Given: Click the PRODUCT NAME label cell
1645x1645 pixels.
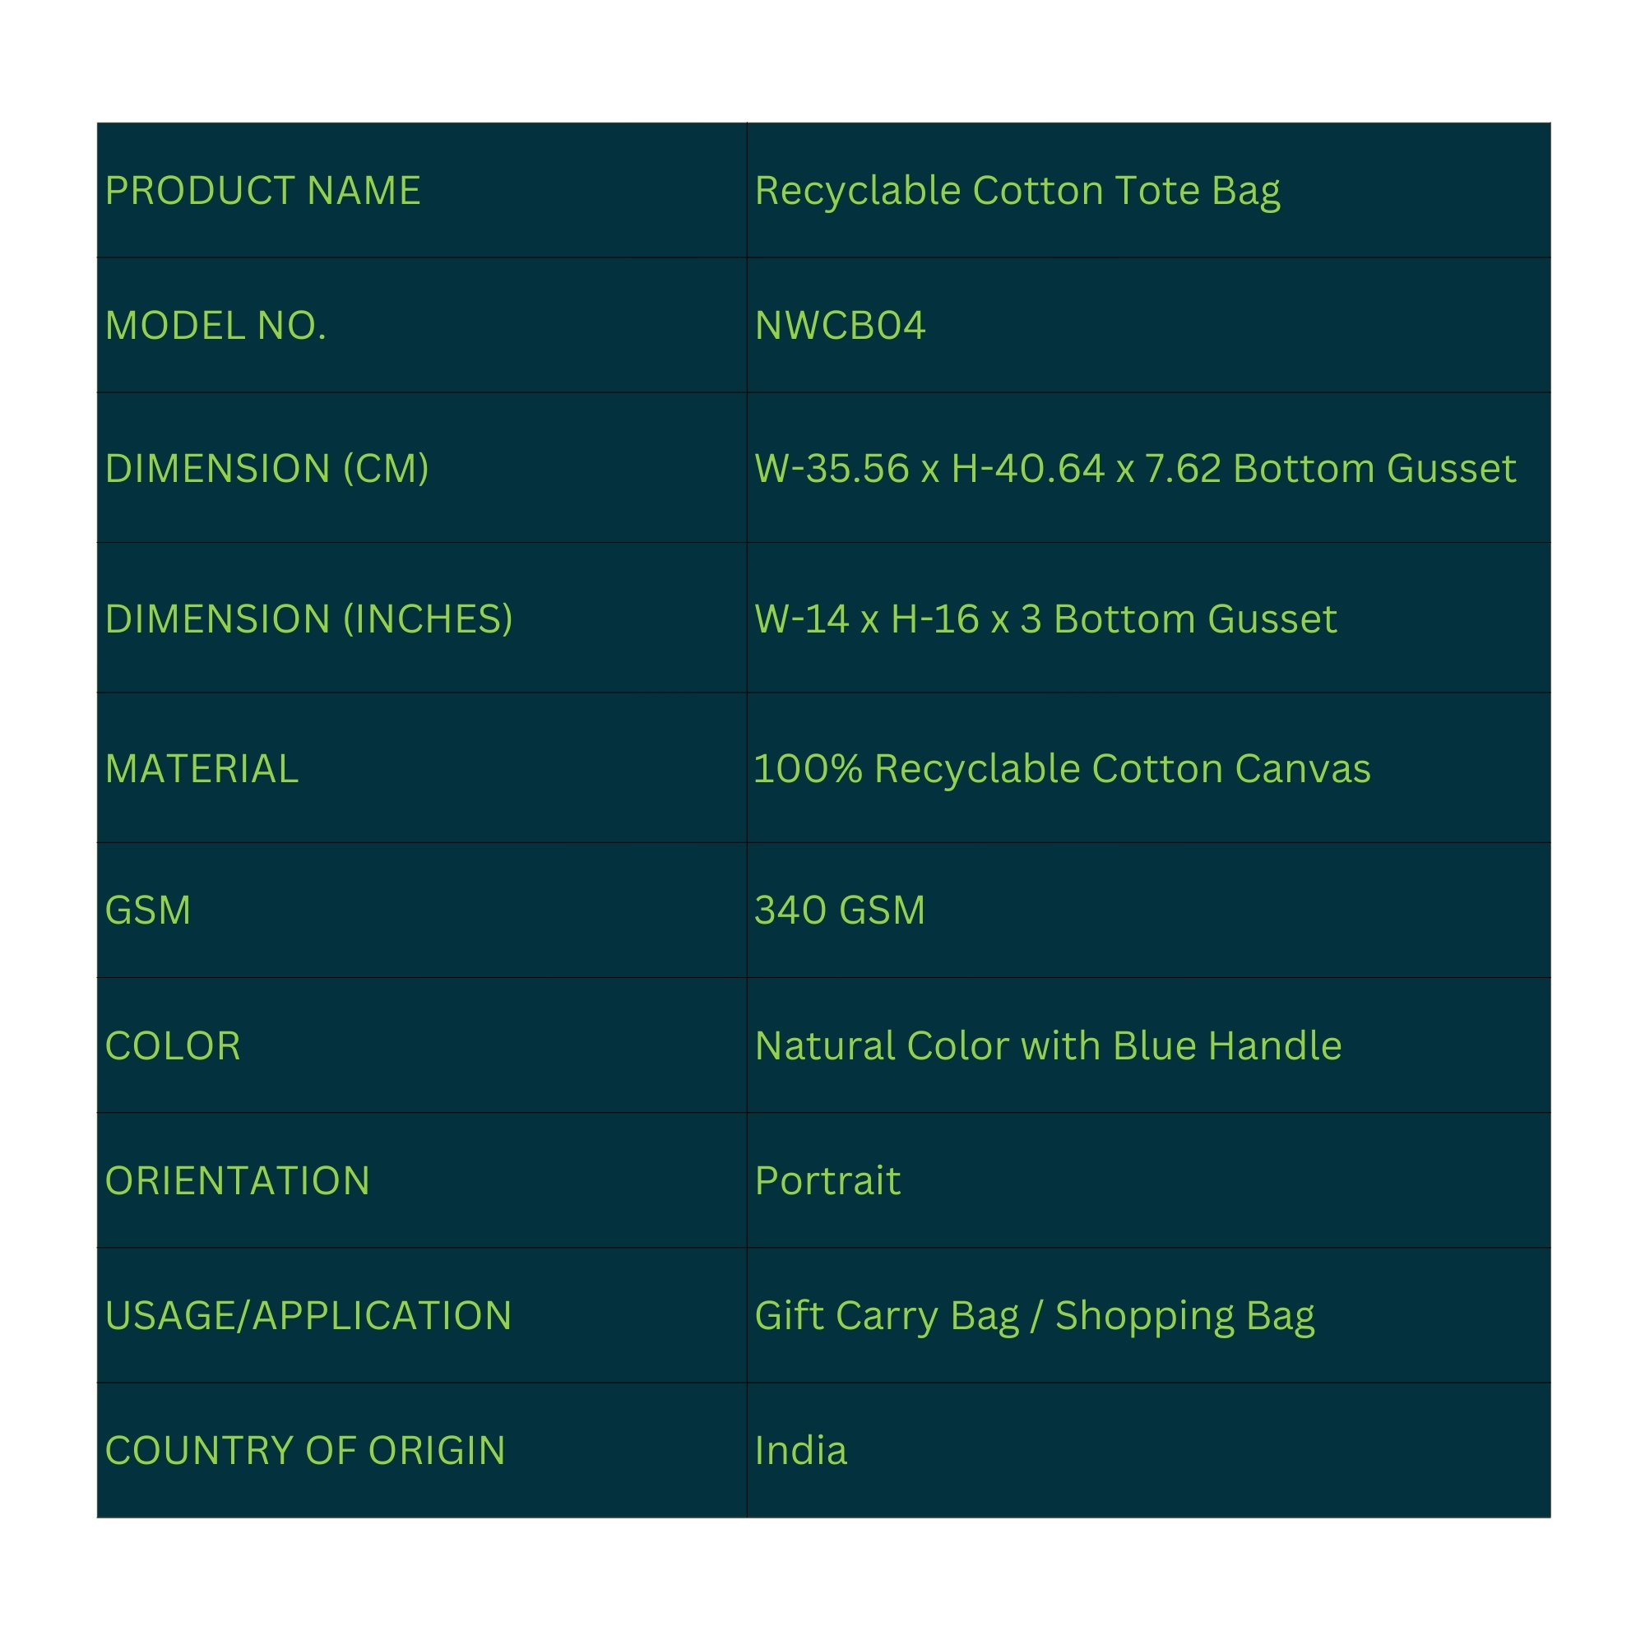Looking at the screenshot, I should pyautogui.click(x=262, y=191).
